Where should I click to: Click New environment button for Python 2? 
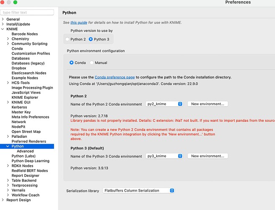pyautogui.click(x=208, y=104)
